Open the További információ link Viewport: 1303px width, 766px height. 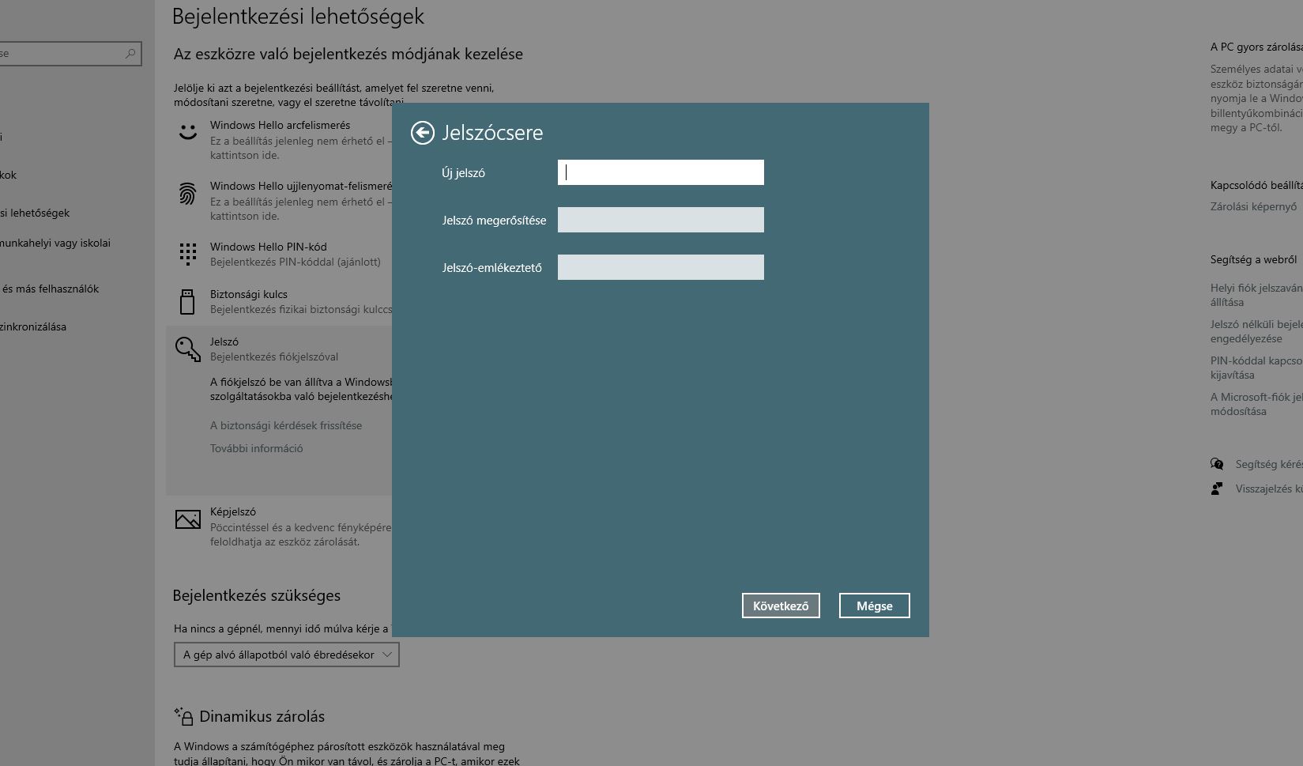[x=257, y=448]
